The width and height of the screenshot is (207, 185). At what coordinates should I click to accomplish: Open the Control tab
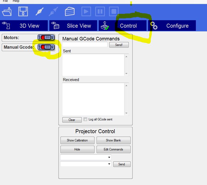click(x=123, y=26)
